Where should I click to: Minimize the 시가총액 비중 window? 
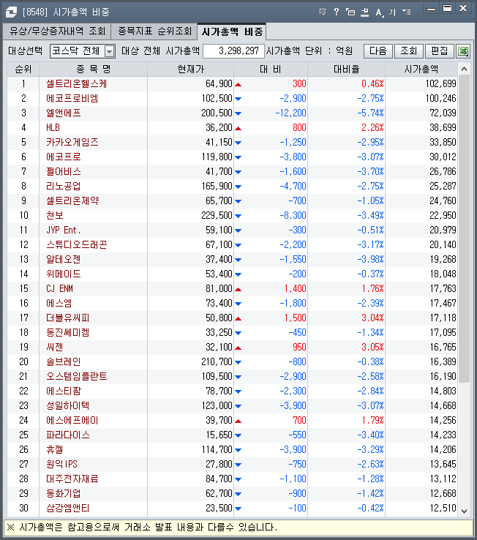(431, 9)
